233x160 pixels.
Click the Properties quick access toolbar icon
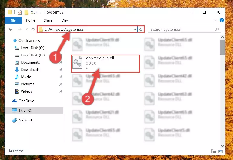[x=20, y=12]
